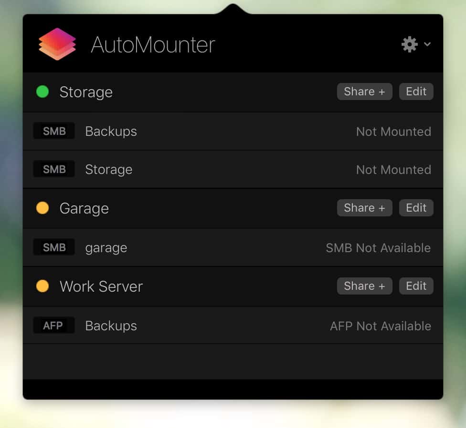Click the orange indicator beside Work Server
Screen dimensions: 466x428
[42, 286]
